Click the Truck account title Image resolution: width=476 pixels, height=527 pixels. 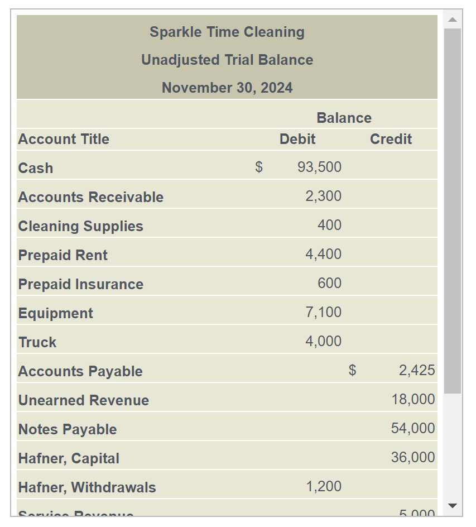tap(37, 341)
